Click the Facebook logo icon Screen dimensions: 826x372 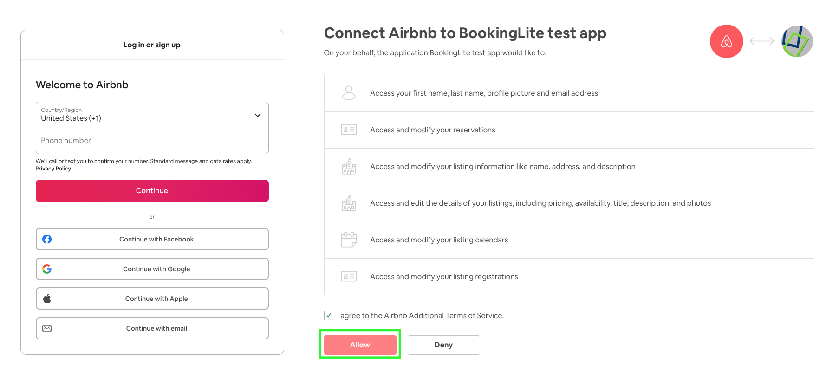coord(47,239)
